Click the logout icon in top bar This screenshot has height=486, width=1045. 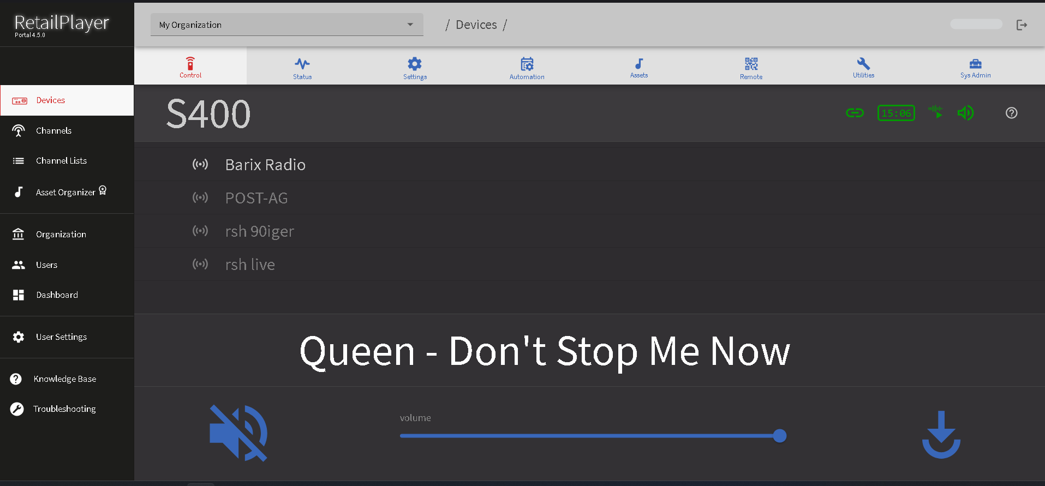[x=1022, y=25]
